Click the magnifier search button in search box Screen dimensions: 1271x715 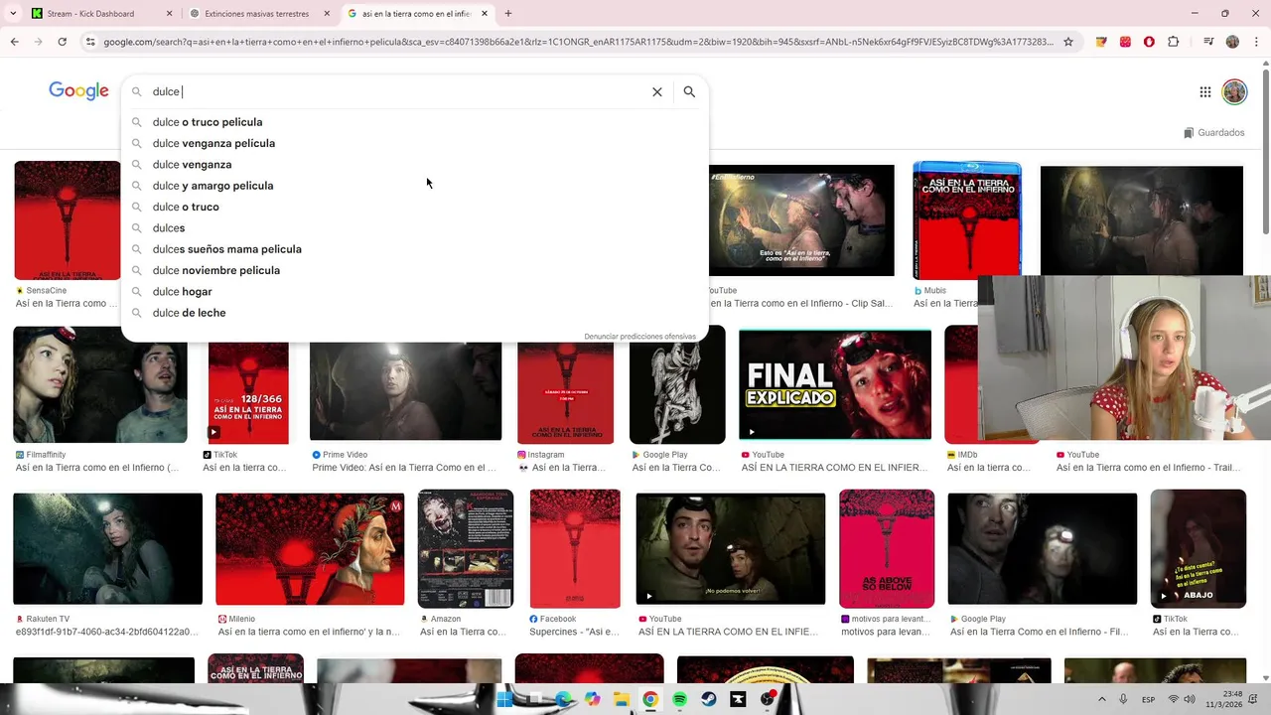pos(689,91)
